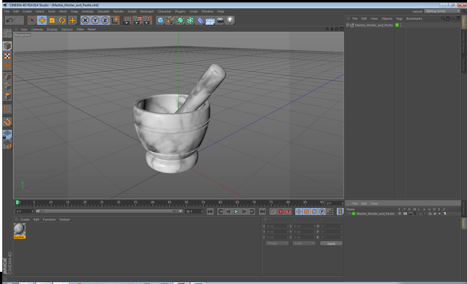Click the Apply button
The width and height of the screenshot is (467, 284).
point(331,243)
